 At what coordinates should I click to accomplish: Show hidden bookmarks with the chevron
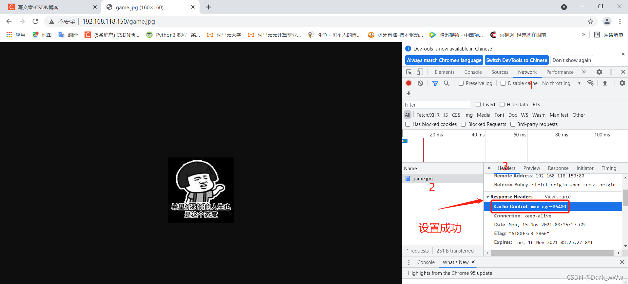[583, 34]
